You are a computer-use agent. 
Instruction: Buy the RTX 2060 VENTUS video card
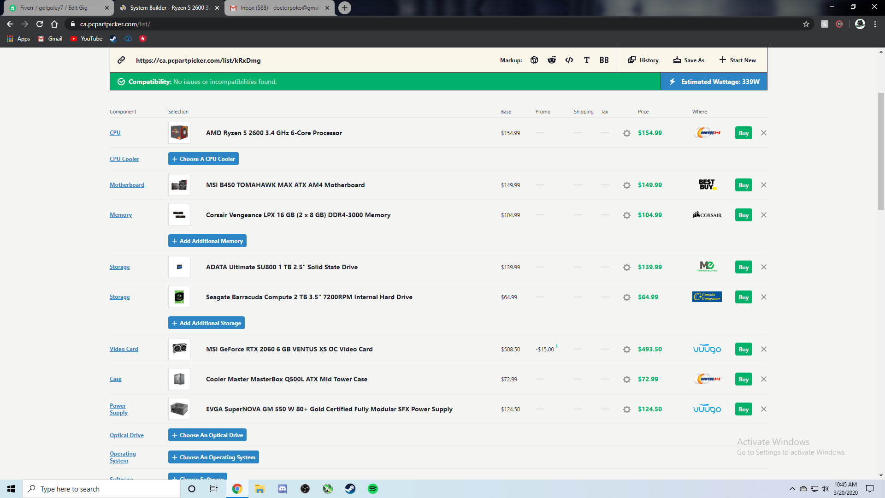pyautogui.click(x=743, y=349)
